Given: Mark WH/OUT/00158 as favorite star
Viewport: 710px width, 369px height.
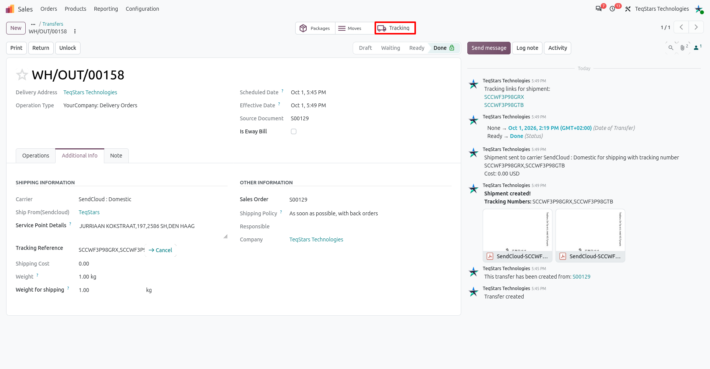Looking at the screenshot, I should [22, 75].
